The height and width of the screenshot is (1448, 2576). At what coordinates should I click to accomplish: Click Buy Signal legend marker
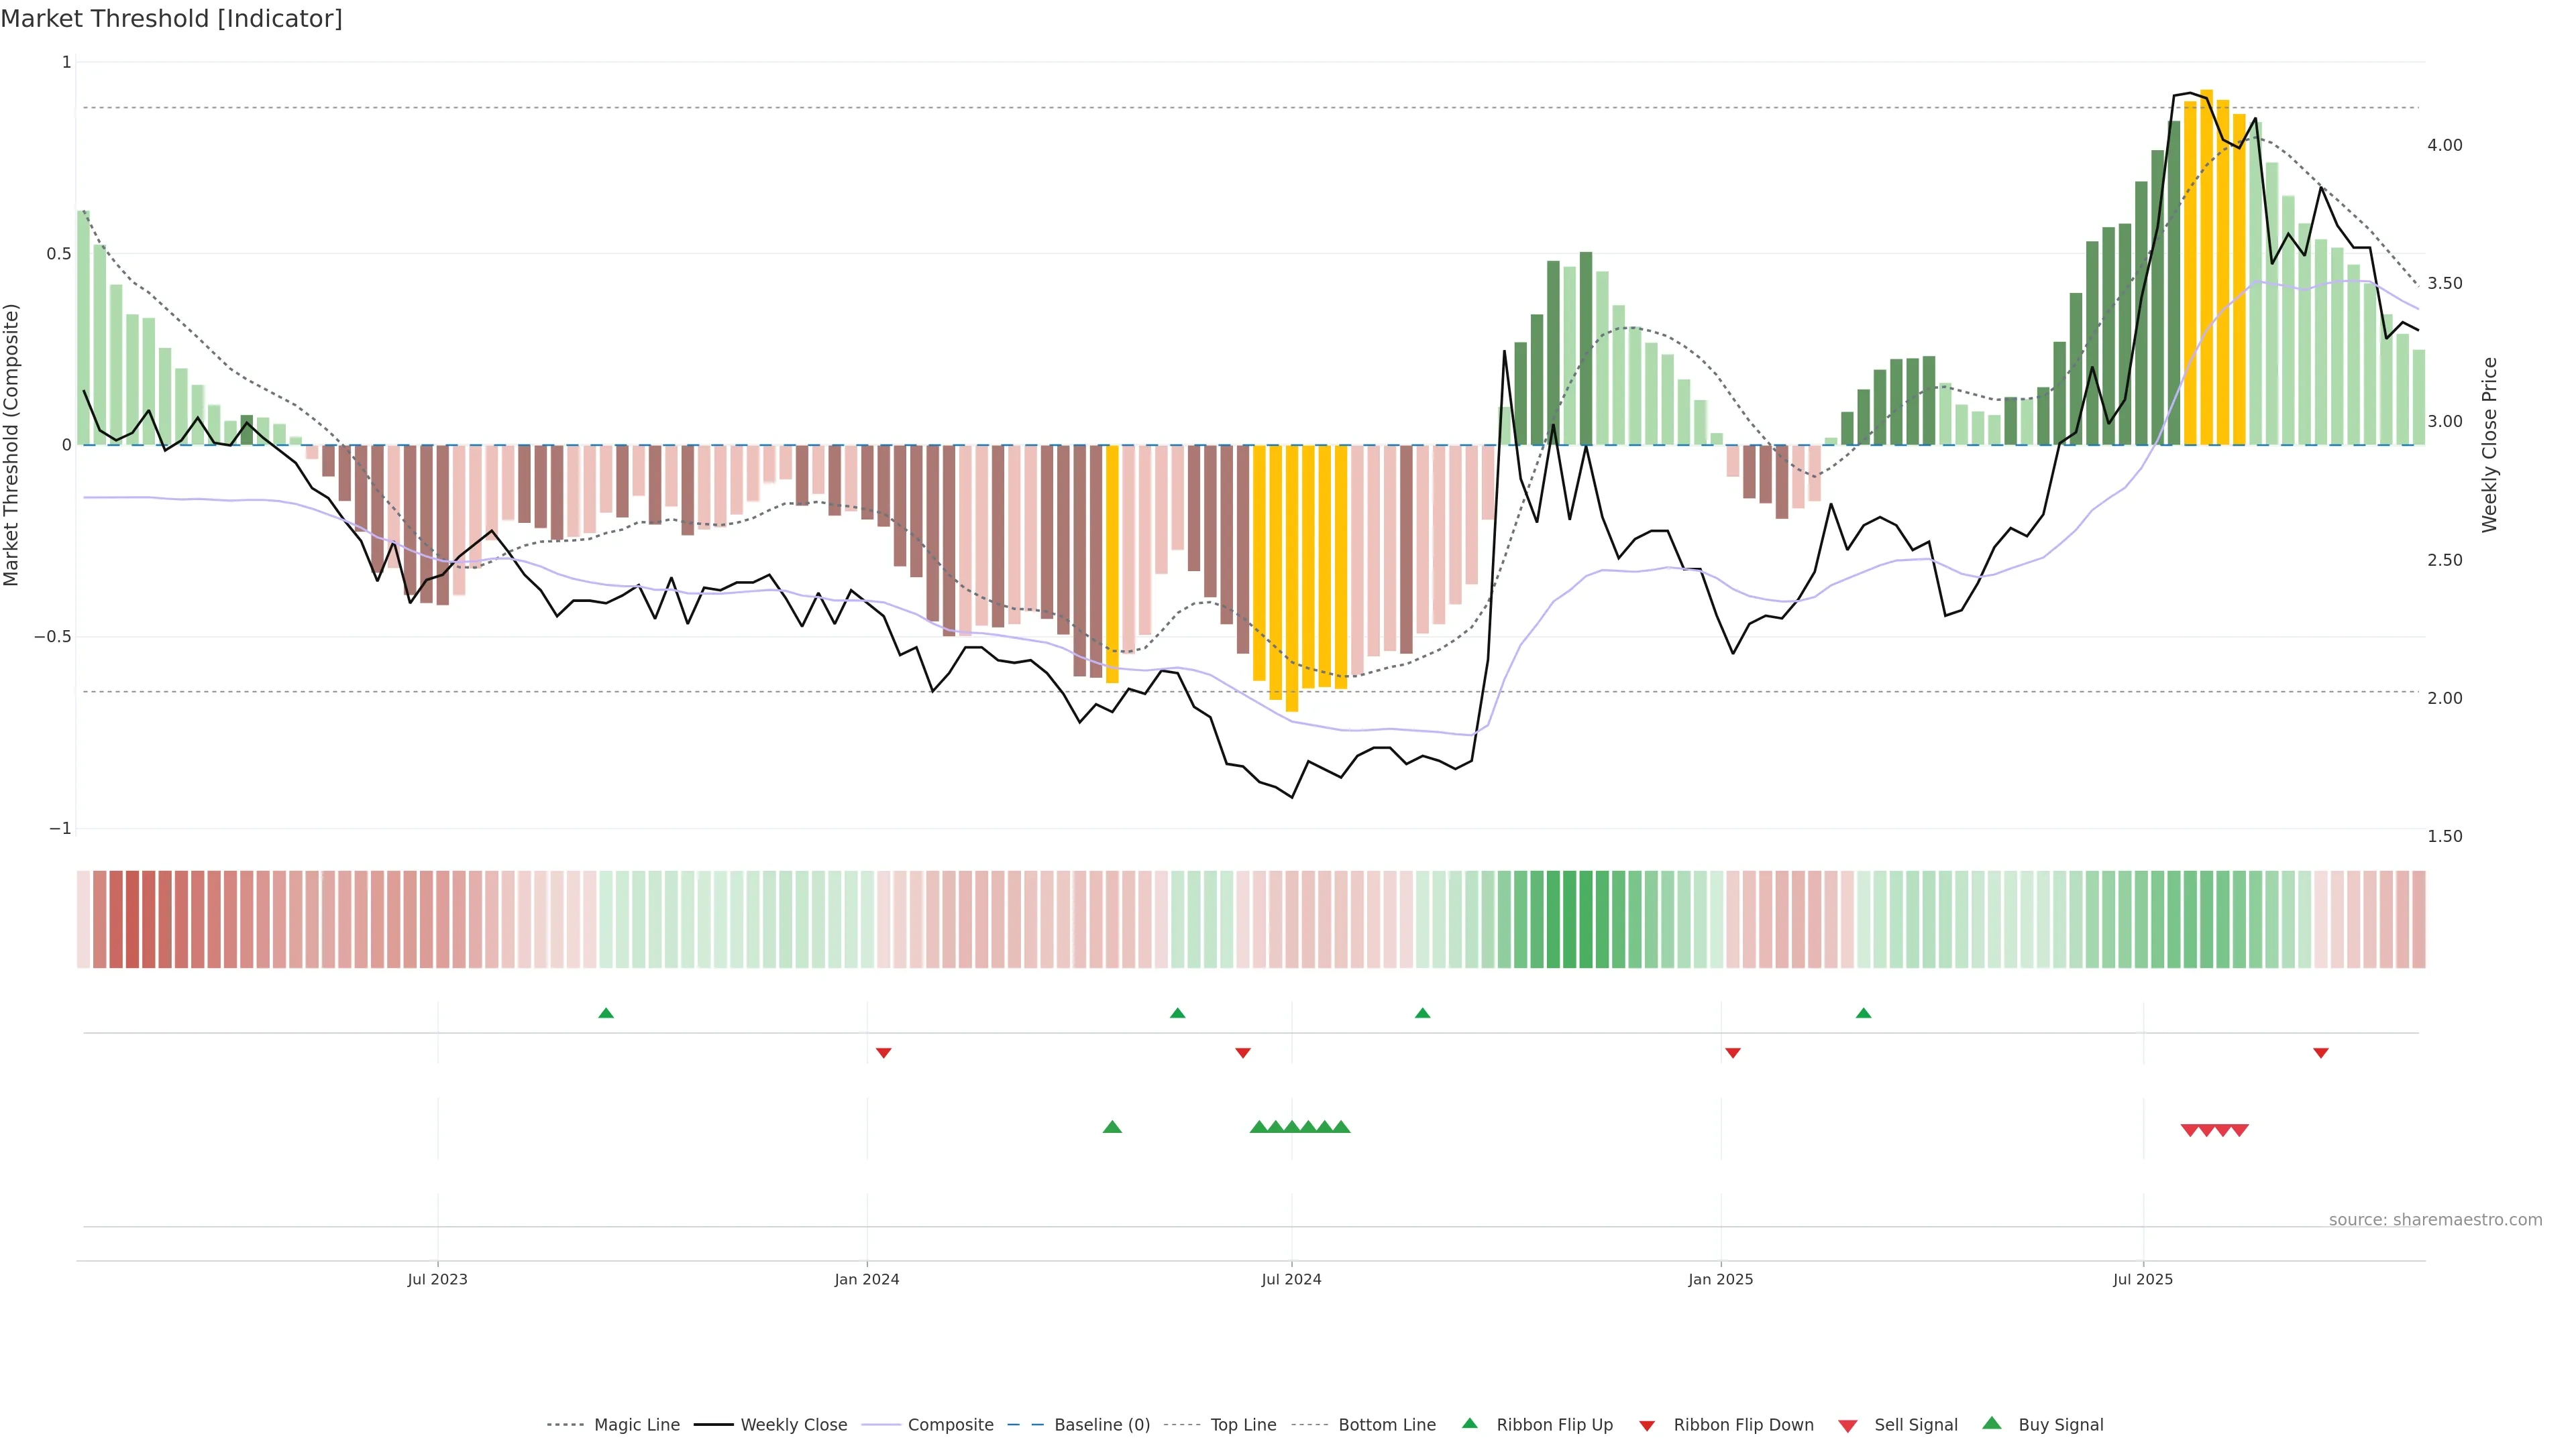[x=1991, y=1423]
